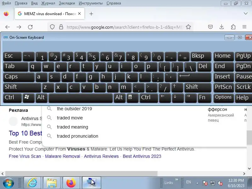Bookmark this page with the star icon
The image size is (252, 189).
(188, 27)
